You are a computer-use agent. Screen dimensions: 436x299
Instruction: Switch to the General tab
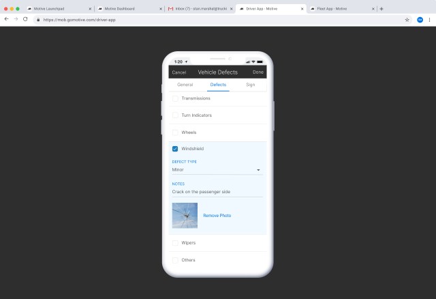[x=185, y=85]
